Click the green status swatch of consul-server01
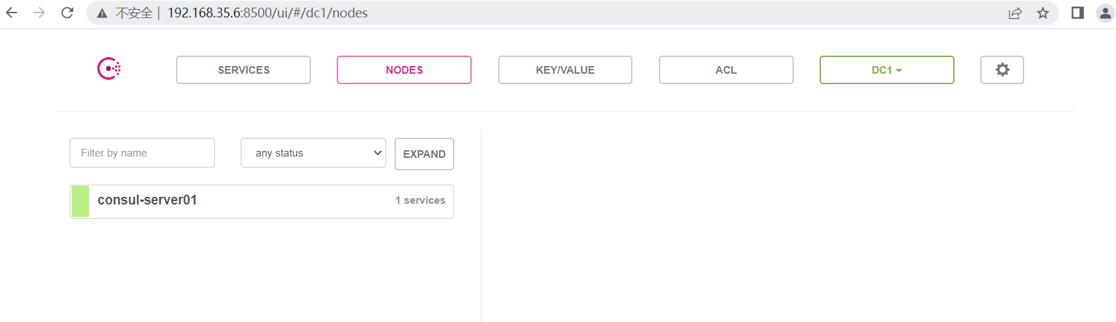Screen dimensions: 1116x322 point(80,201)
